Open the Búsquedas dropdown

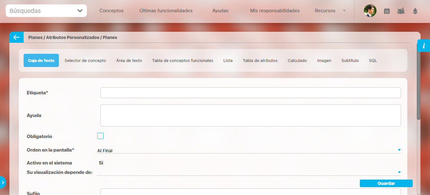[x=46, y=11]
